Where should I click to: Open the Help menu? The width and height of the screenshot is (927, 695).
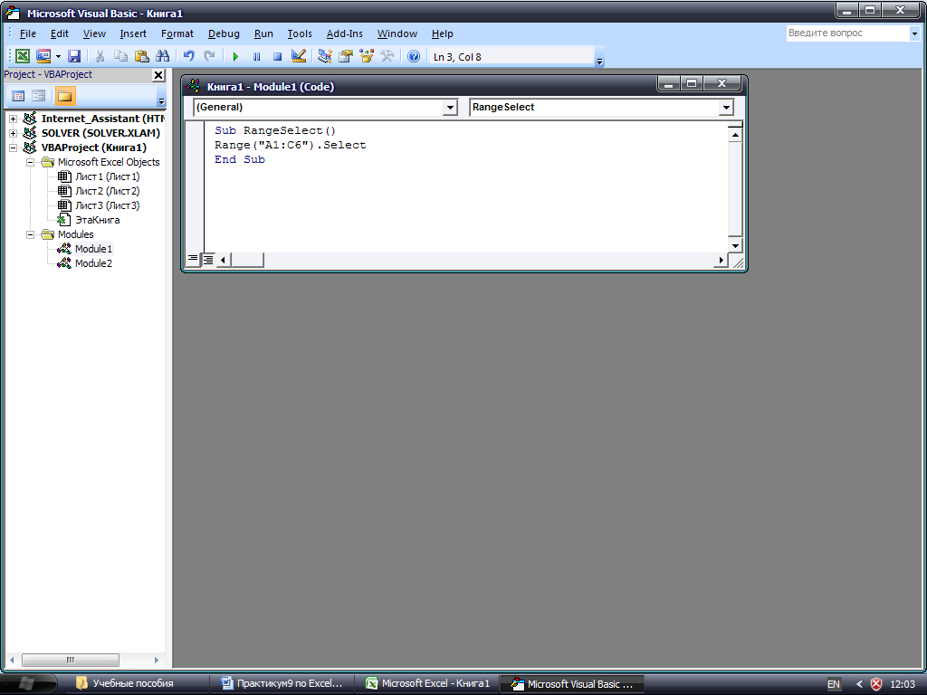(x=442, y=33)
